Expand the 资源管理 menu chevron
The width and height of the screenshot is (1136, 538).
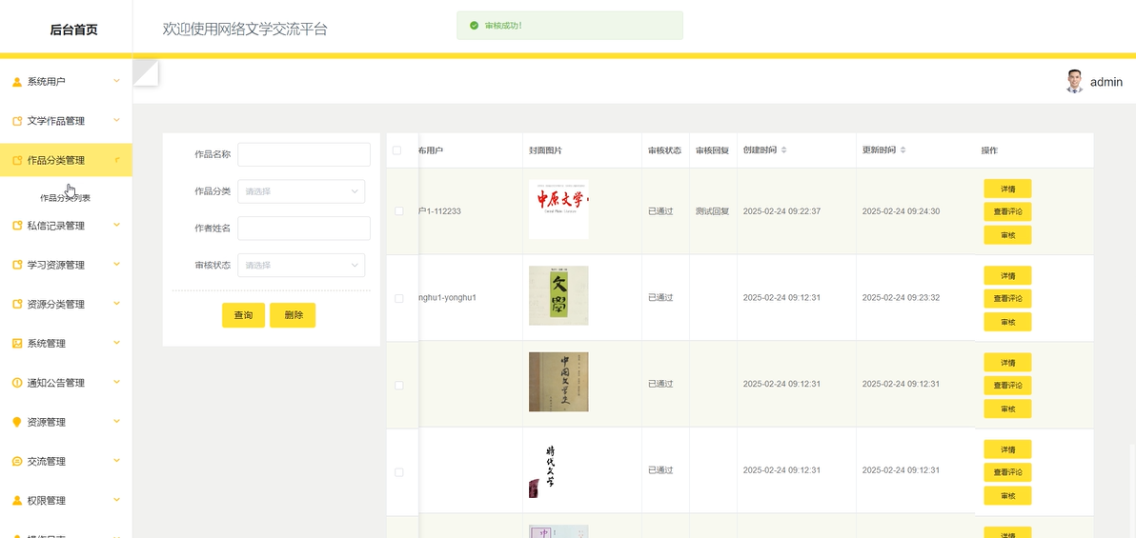click(x=116, y=422)
